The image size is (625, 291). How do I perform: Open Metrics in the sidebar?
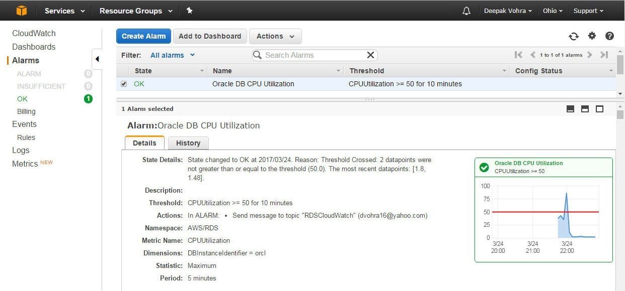tap(25, 164)
